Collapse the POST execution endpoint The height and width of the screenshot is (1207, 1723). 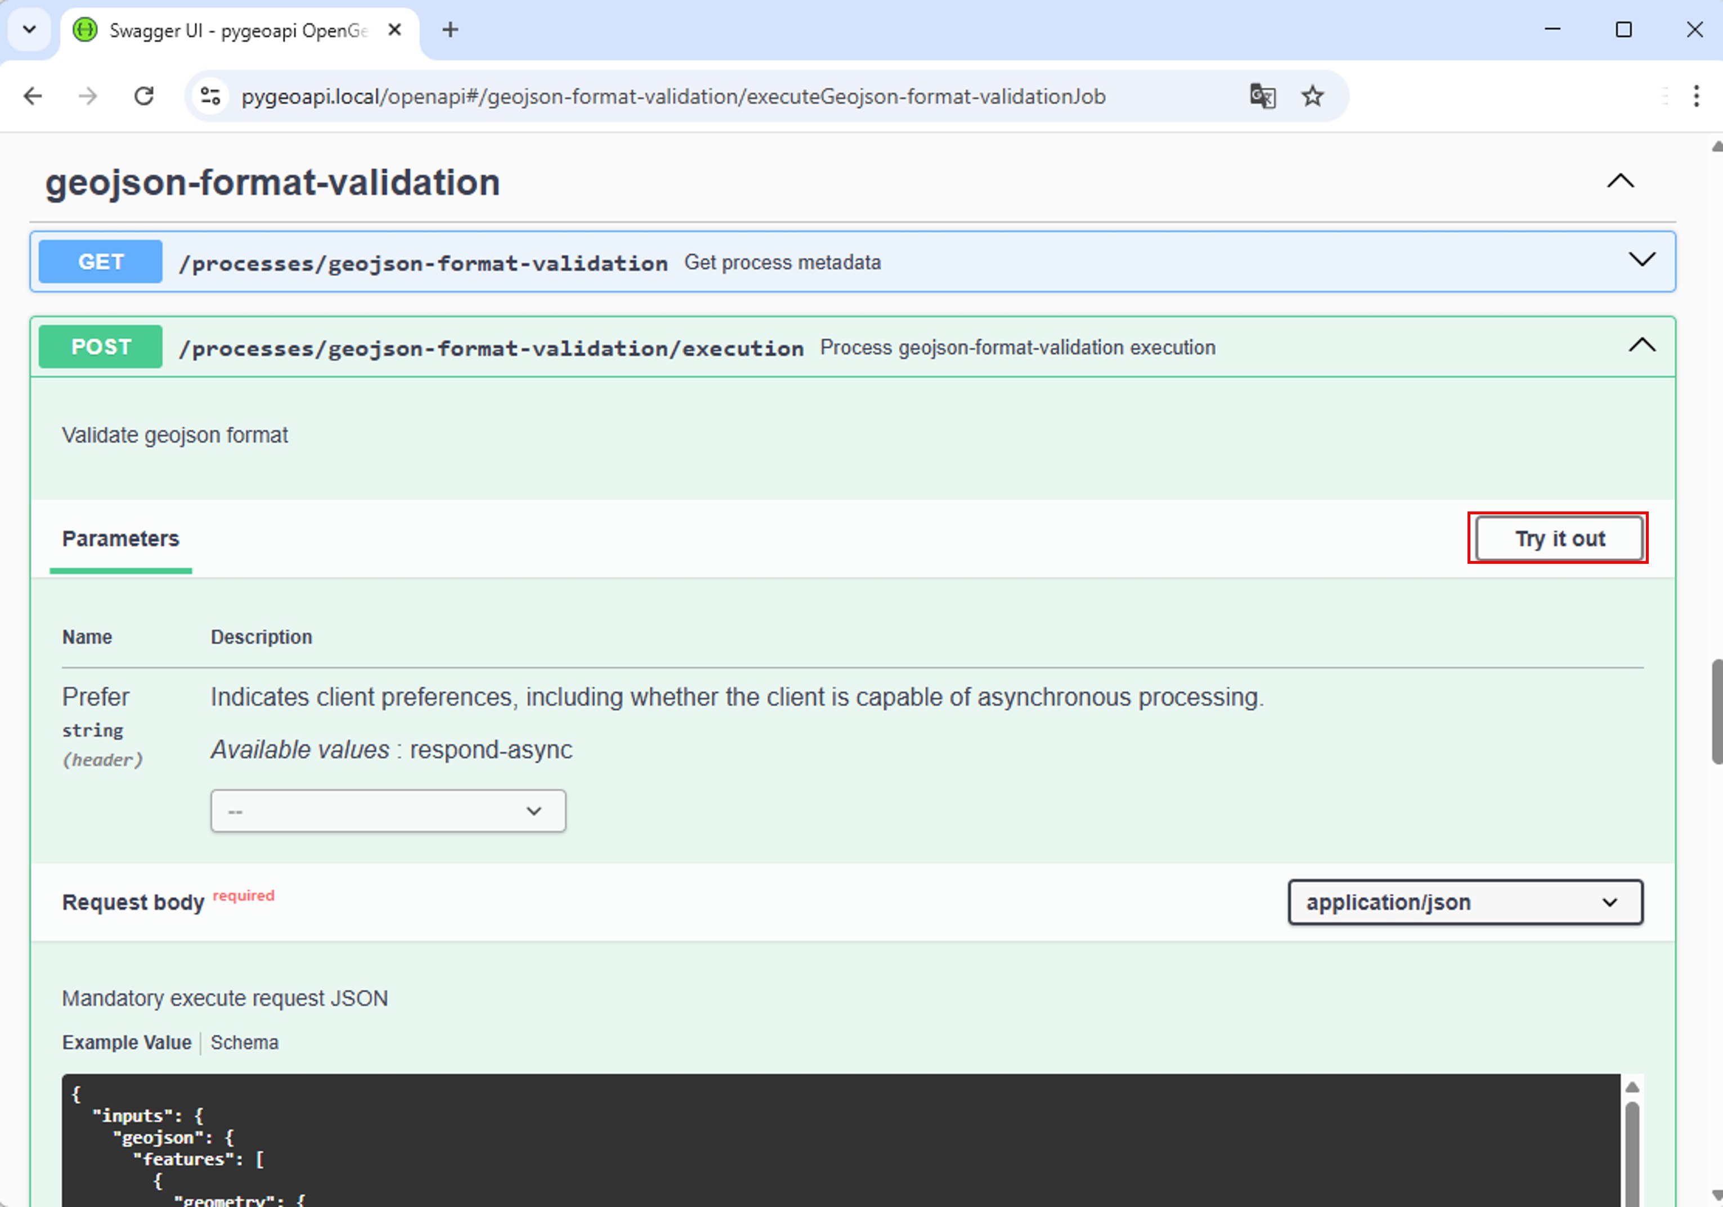[x=1642, y=346]
